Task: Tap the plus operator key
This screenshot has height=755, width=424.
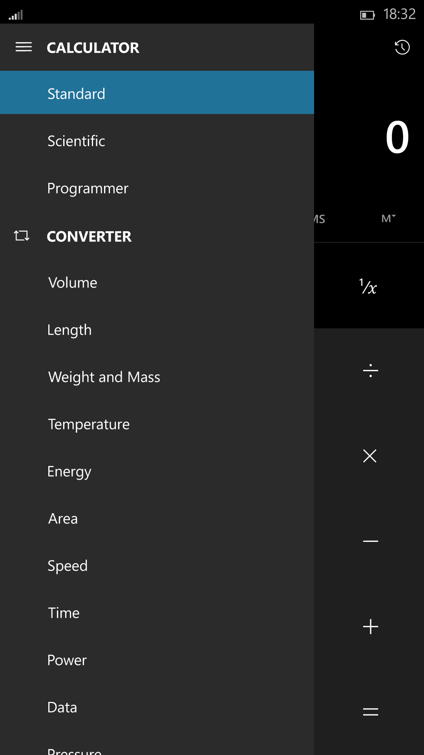Action: tap(370, 626)
